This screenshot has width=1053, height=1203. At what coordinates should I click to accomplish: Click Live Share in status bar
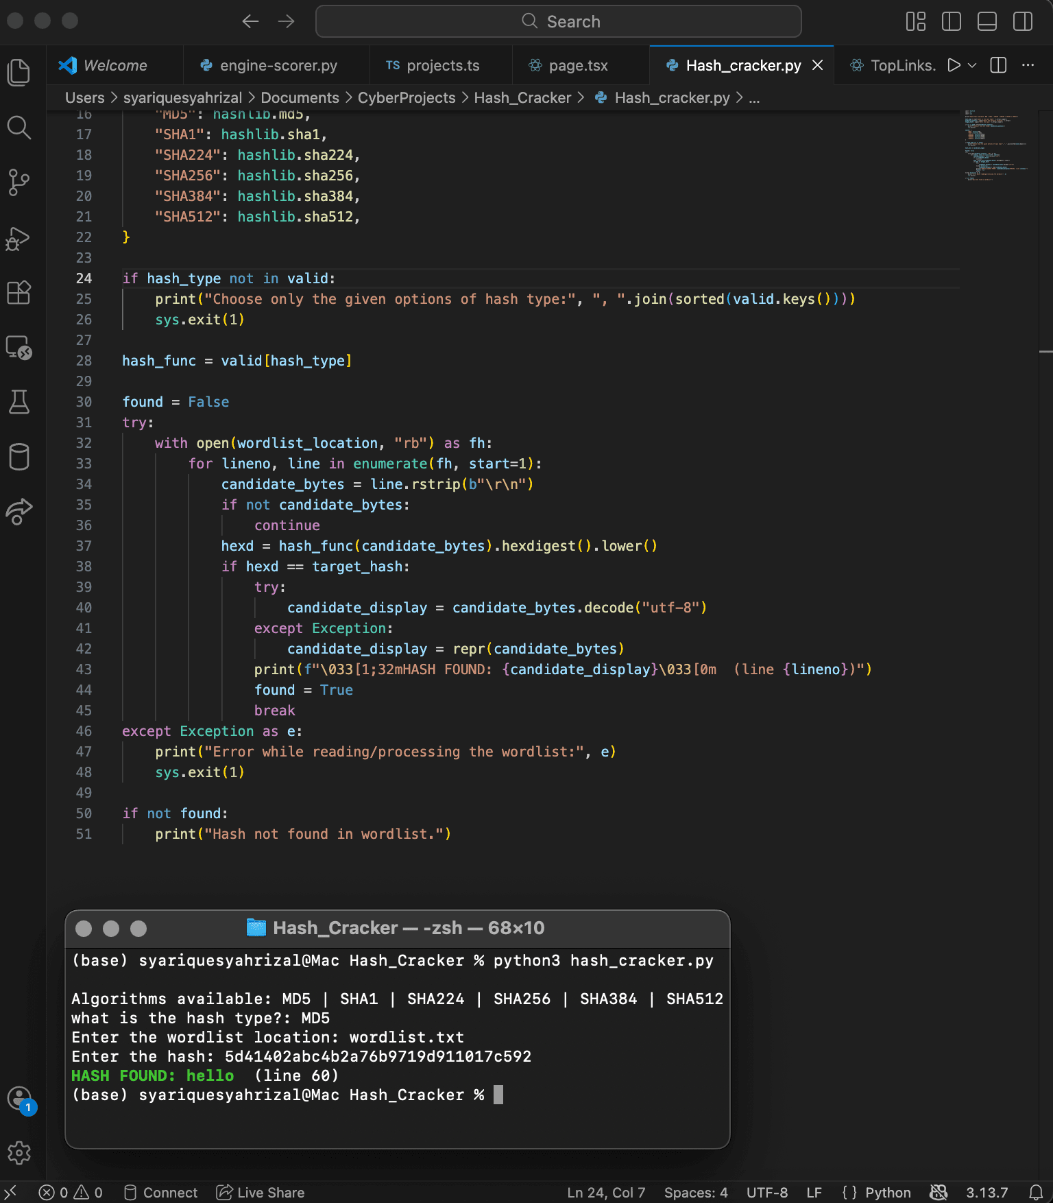(x=261, y=1193)
